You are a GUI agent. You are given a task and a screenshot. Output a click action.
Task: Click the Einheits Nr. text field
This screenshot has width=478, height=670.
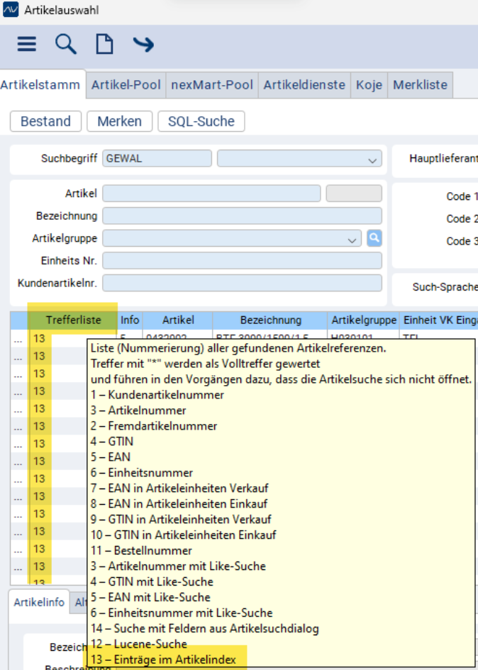pyautogui.click(x=242, y=261)
